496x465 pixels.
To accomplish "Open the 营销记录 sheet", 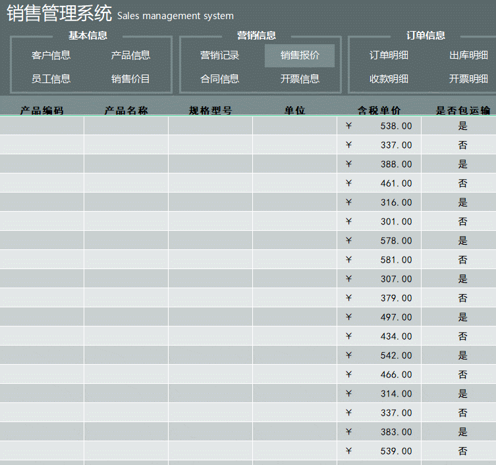I will (x=220, y=55).
